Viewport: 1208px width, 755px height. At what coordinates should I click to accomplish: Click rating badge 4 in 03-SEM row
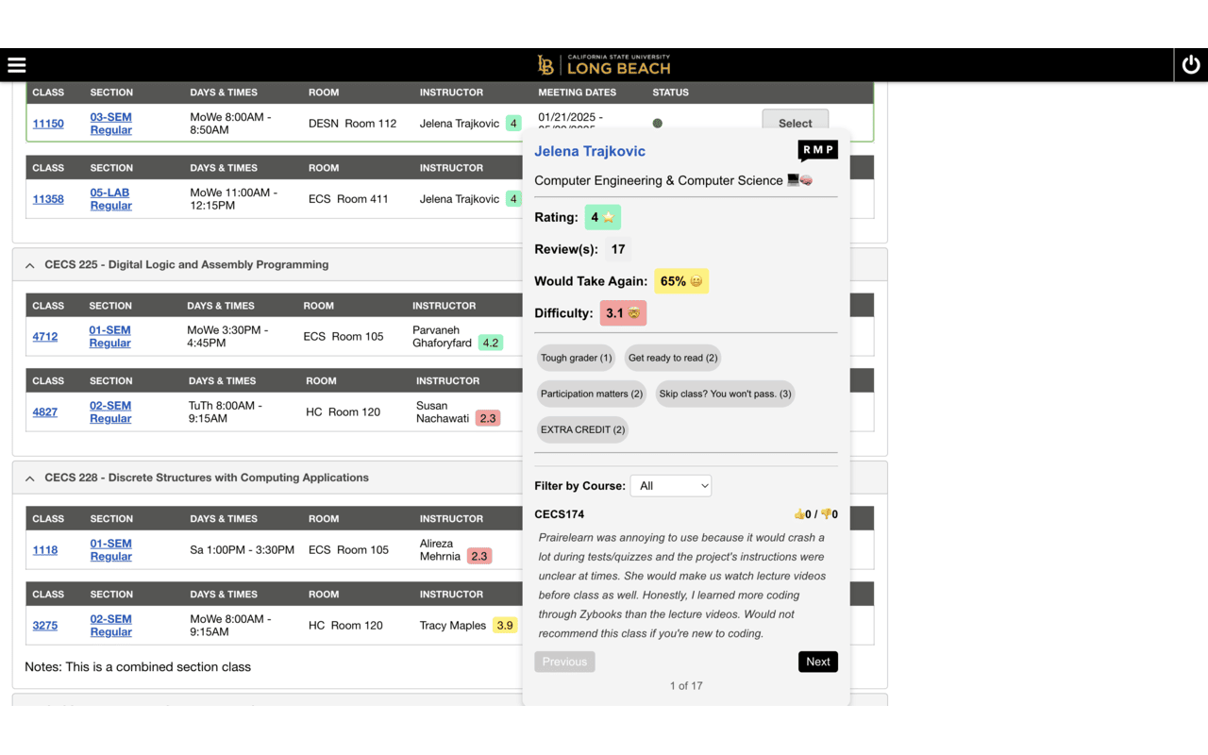[513, 124]
